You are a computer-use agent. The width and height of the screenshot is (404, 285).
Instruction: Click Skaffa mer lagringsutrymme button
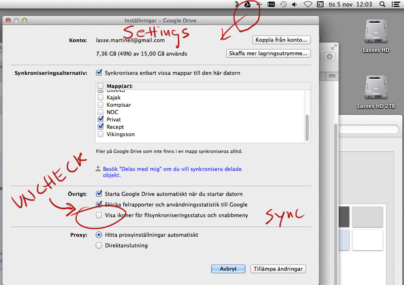pyautogui.click(x=268, y=54)
